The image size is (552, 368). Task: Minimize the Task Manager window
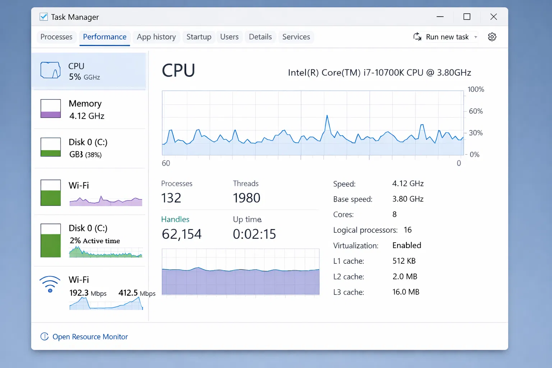440,17
